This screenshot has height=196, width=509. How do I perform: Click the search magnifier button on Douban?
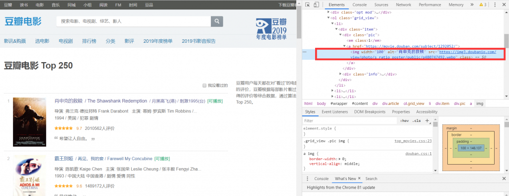(x=217, y=21)
